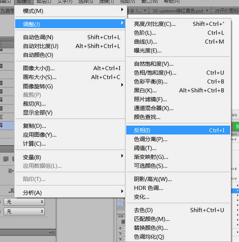
Task: Open the panel options menu icon
Action: tap(52, 233)
